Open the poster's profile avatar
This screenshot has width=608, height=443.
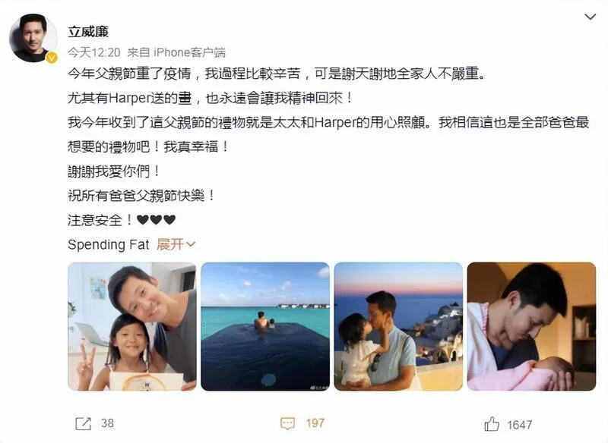(33, 37)
